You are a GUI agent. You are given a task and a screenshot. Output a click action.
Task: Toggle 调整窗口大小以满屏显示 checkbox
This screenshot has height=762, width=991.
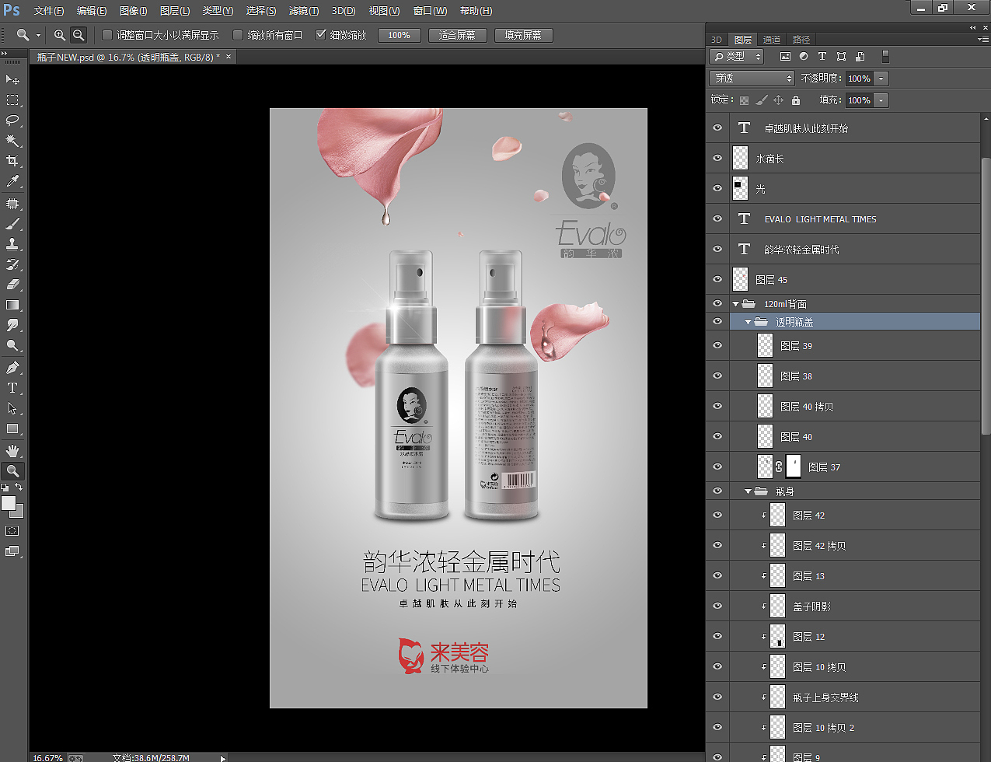(108, 35)
